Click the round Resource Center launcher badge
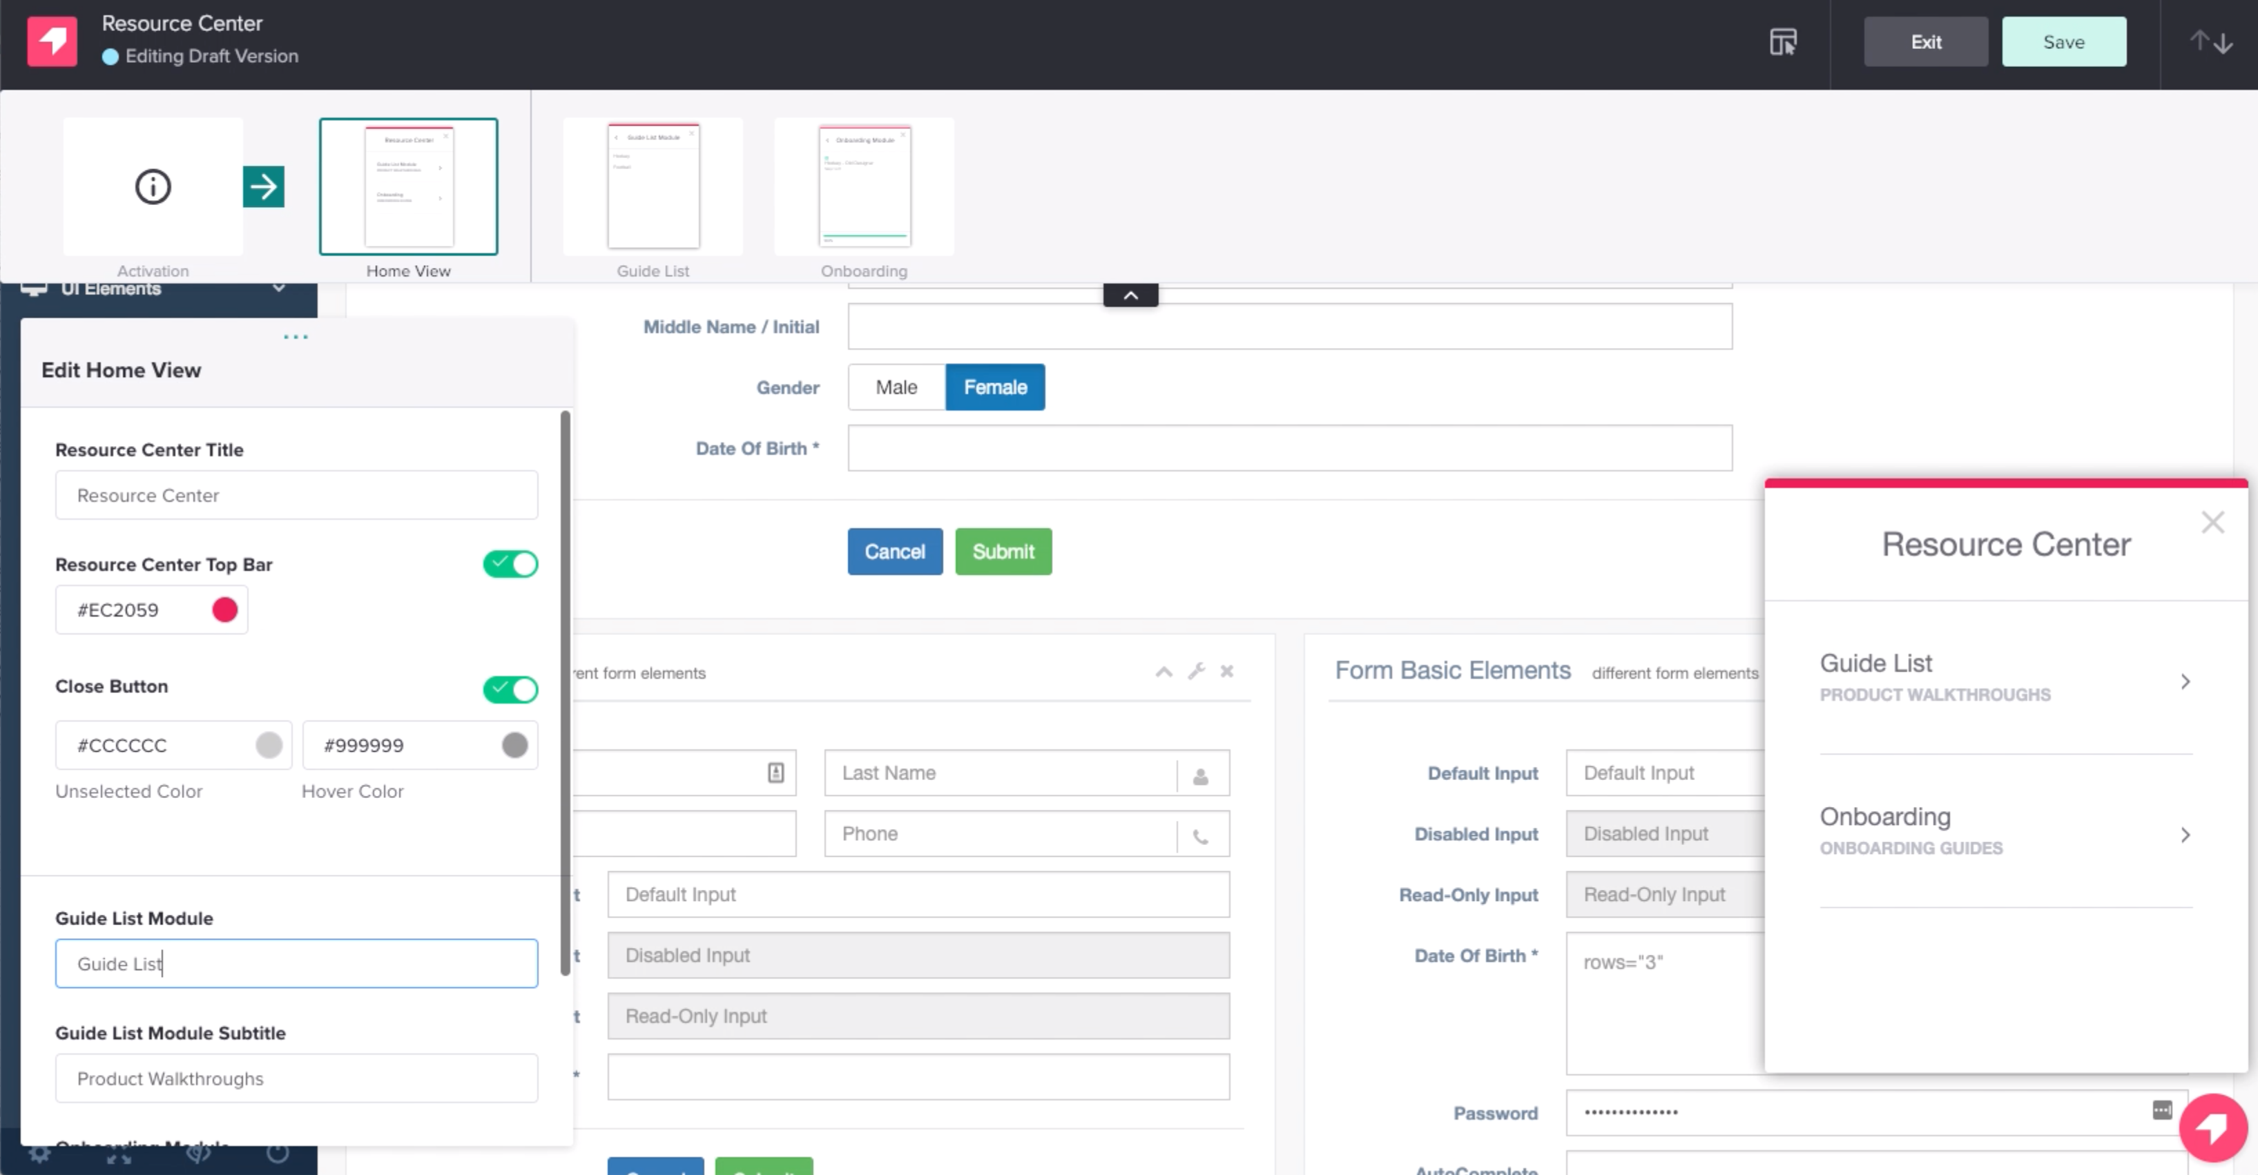Image resolution: width=2258 pixels, height=1175 pixels. tap(2212, 1127)
